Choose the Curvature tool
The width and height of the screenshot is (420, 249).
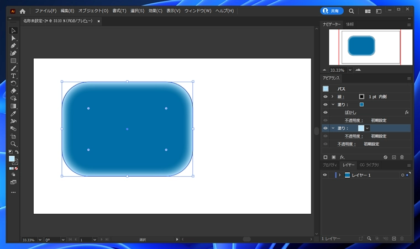pos(13,53)
